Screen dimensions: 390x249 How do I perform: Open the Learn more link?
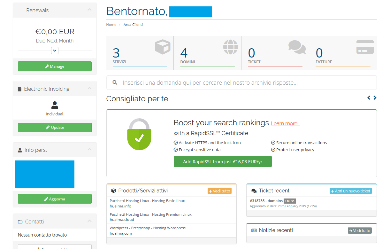(285, 124)
